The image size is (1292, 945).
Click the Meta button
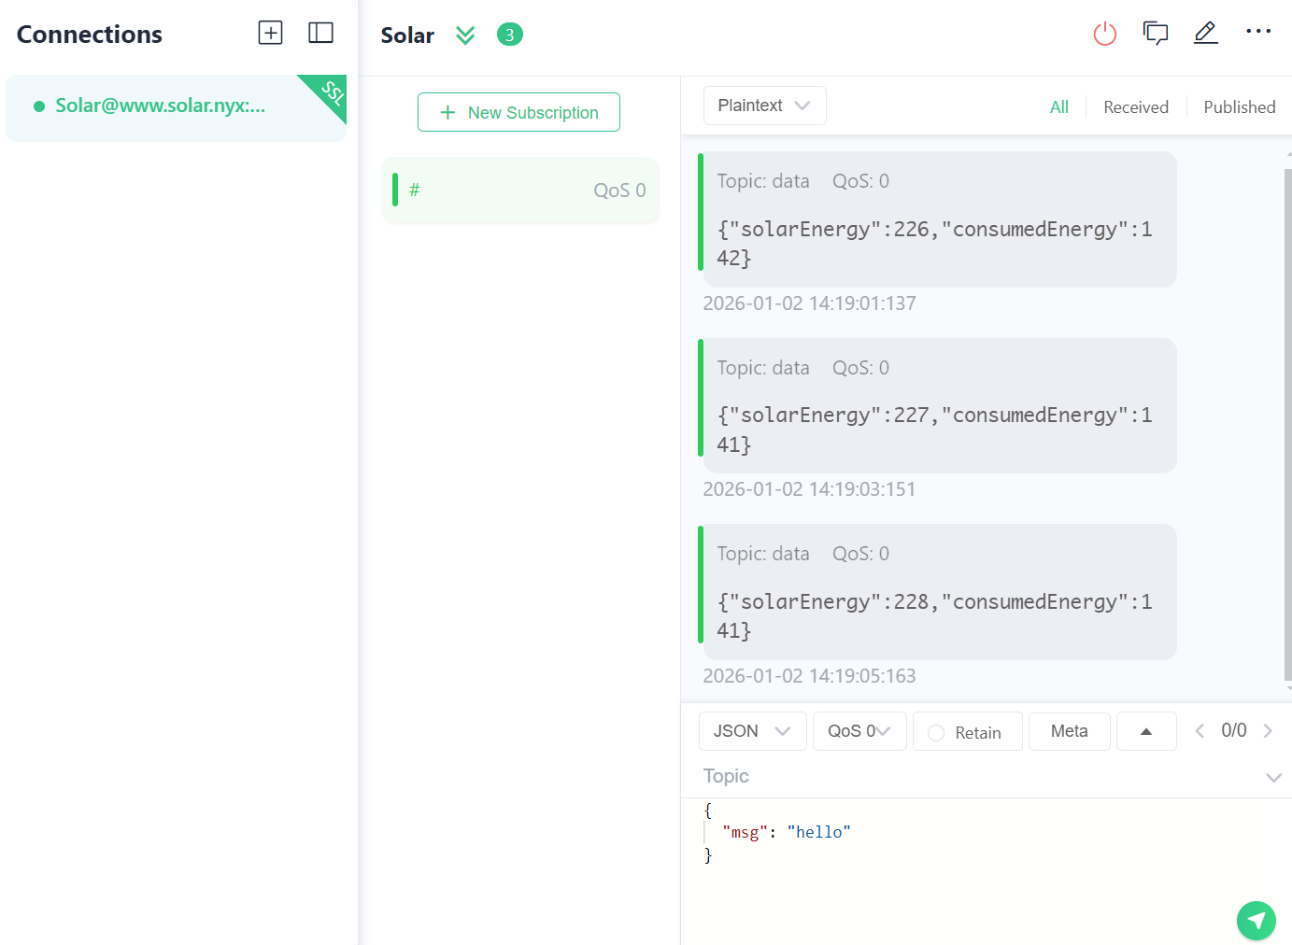(x=1069, y=731)
